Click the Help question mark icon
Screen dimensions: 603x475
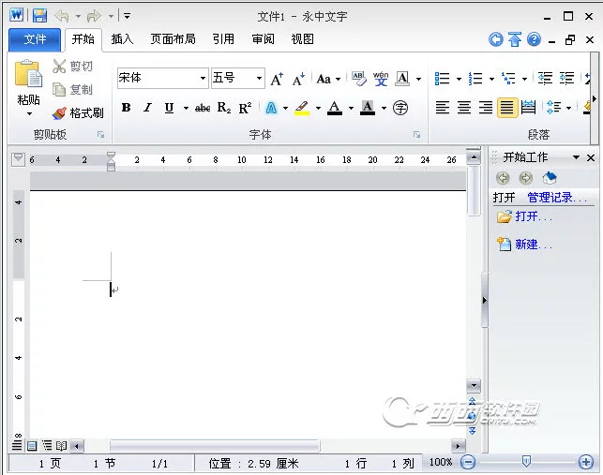534,39
